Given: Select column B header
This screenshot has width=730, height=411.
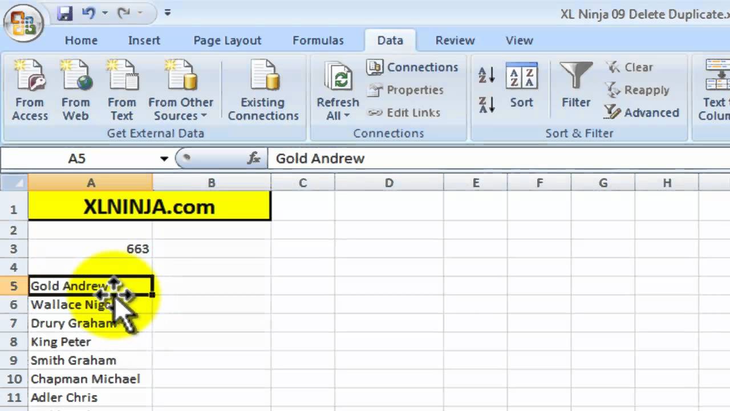Looking at the screenshot, I should pos(212,183).
